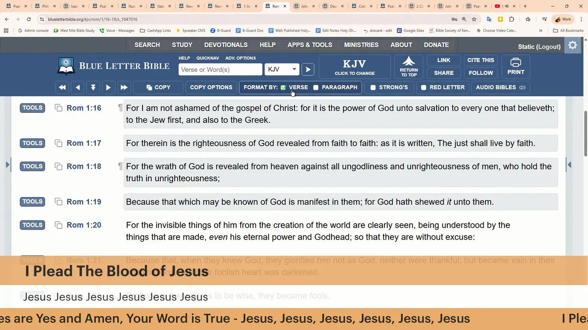This screenshot has width=588, height=330.
Task: Go to next chapter double-arrow
Action: pyautogui.click(x=124, y=87)
